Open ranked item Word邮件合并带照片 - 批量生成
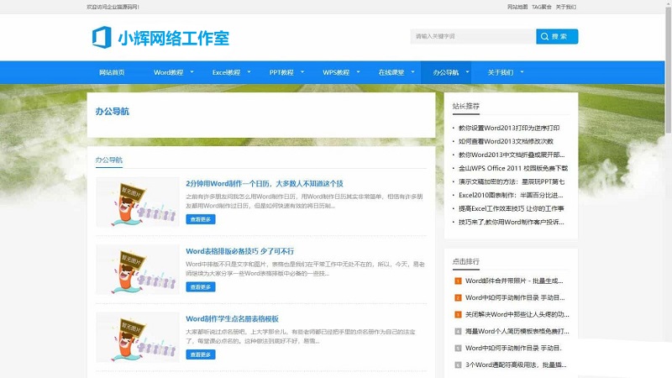This screenshot has width=672, height=378. pos(514,281)
